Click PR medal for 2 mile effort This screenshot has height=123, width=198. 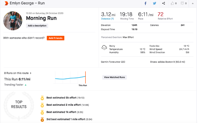tap(42, 105)
